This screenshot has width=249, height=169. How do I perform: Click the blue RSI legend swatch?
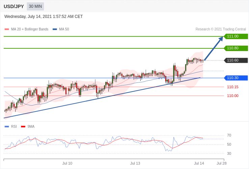(7, 127)
